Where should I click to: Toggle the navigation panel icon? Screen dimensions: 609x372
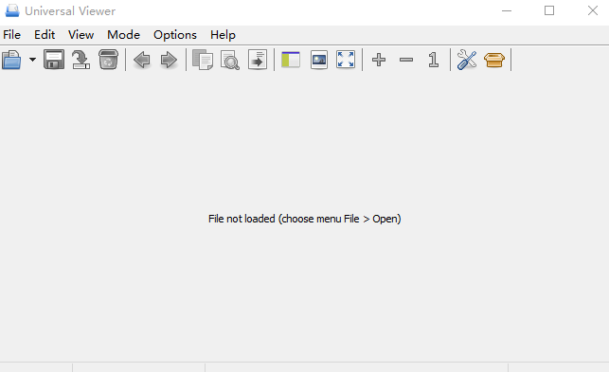291,60
